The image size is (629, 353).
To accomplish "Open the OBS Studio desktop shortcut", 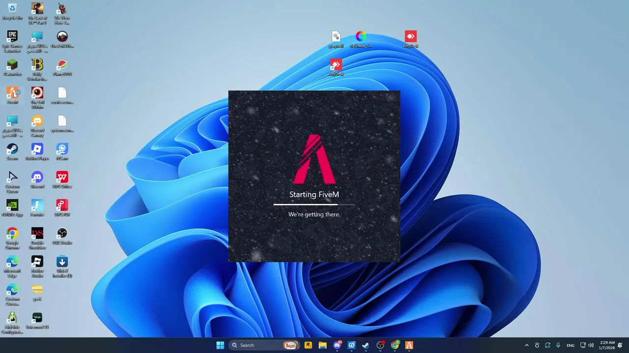I will tap(62, 236).
